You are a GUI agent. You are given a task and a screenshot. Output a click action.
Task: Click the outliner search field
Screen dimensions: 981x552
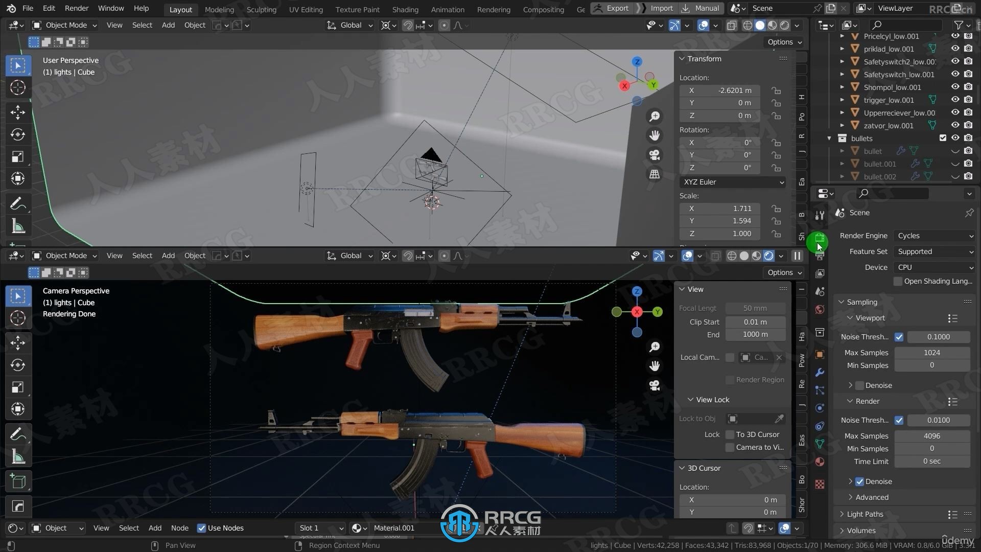pos(905,25)
